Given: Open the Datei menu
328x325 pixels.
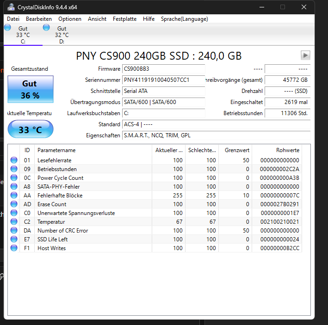Looking at the screenshot, I should tap(13, 19).
